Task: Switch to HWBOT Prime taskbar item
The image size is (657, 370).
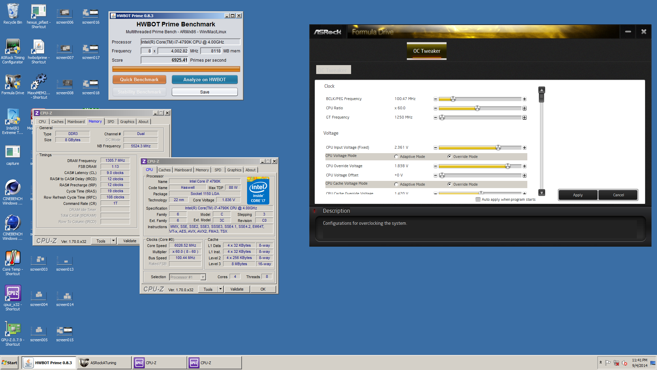Action: coord(49,363)
